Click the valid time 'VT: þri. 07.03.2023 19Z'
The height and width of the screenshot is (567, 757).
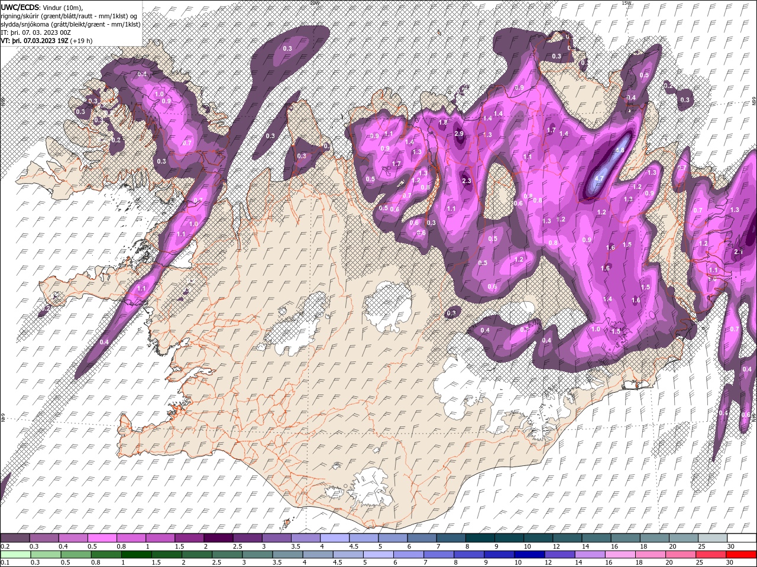click(34, 41)
